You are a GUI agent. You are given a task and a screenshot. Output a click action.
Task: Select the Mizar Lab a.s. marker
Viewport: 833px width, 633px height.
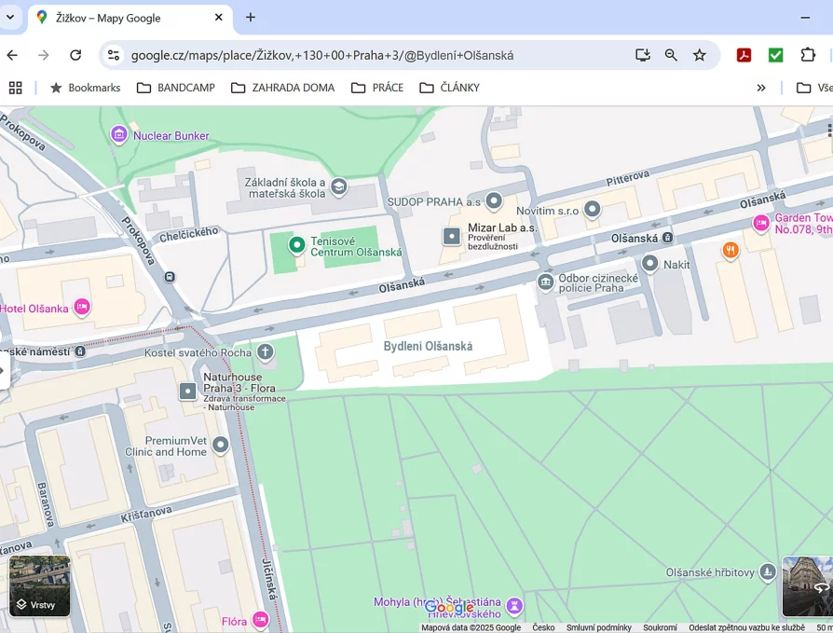[x=452, y=236]
